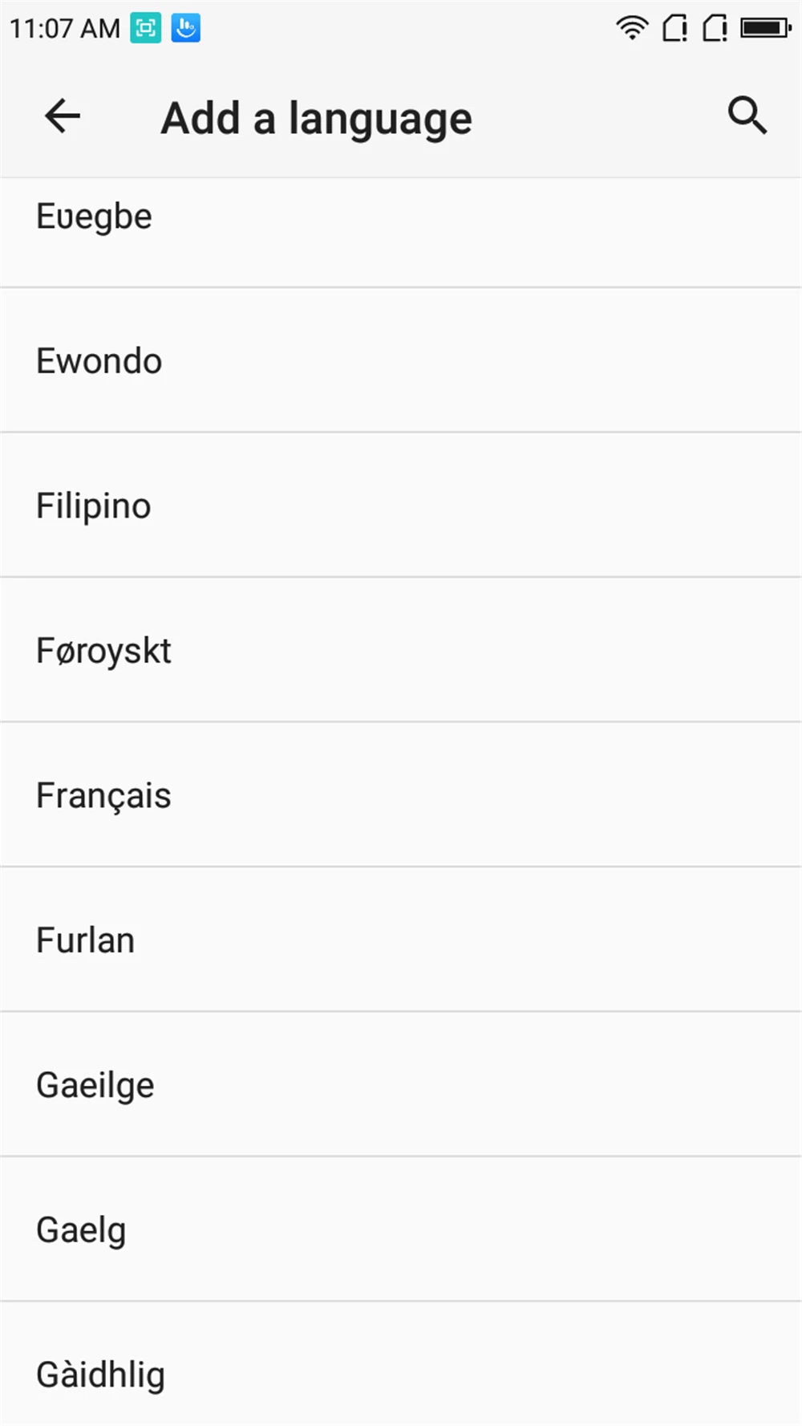Pick Gaelg language

[401, 1229]
